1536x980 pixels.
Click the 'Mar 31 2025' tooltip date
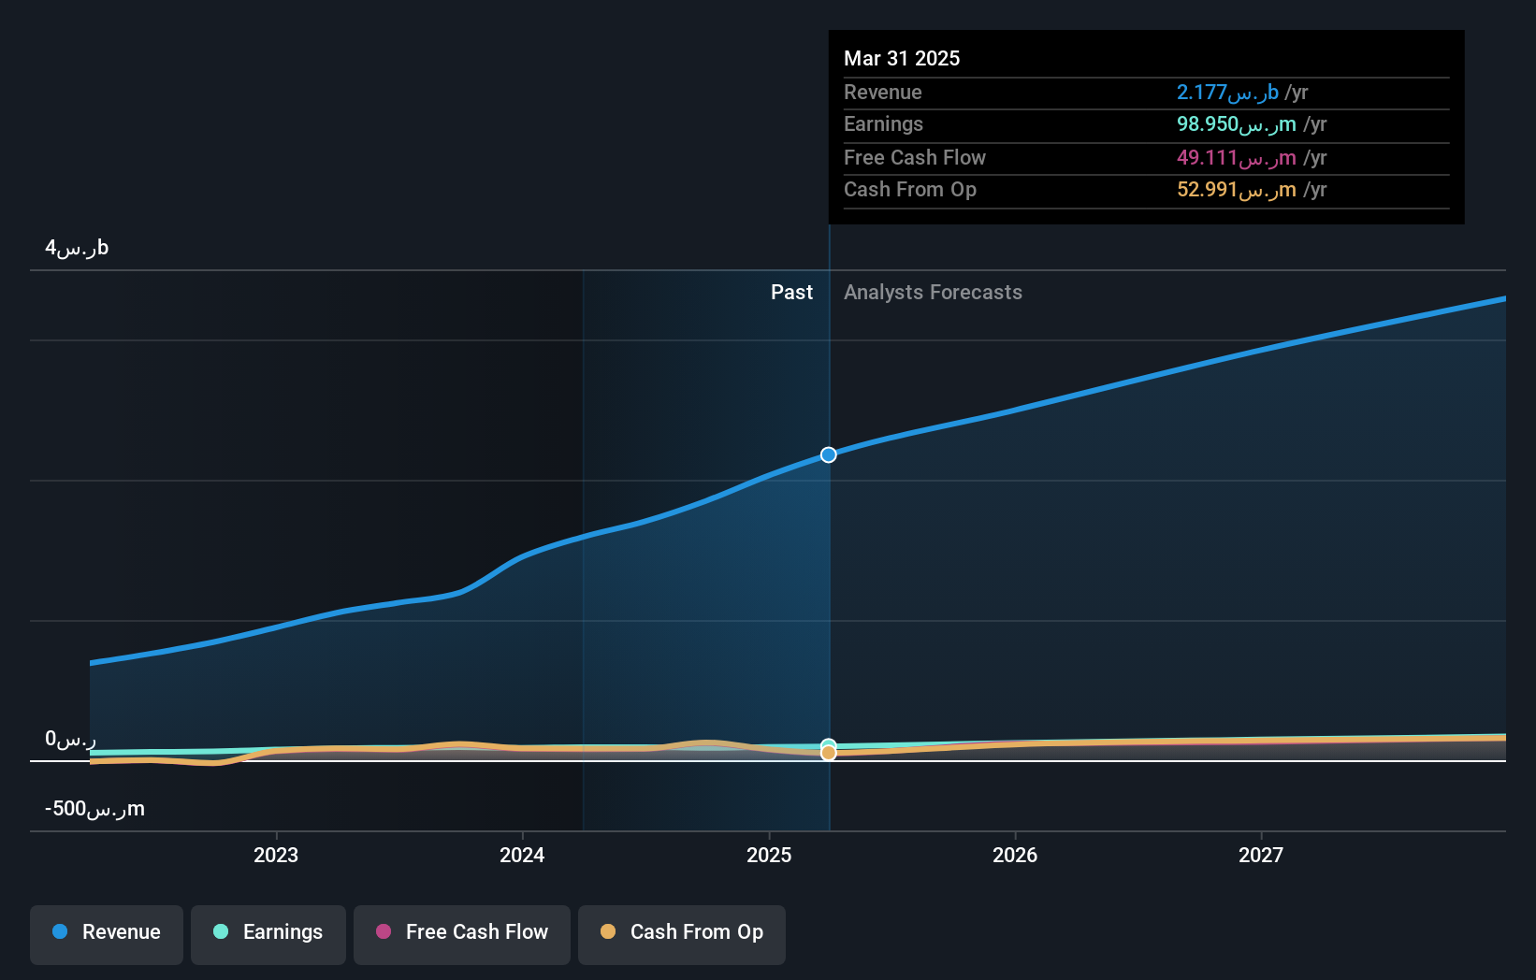click(x=902, y=58)
